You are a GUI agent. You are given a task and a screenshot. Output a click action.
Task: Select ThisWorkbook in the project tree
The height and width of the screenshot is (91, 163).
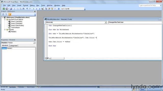click(x=15, y=28)
